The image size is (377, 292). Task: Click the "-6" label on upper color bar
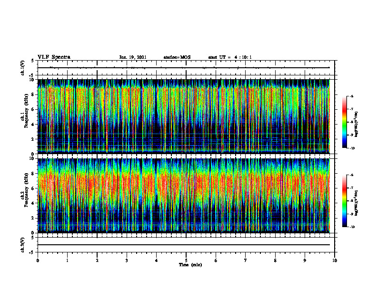pos(351,96)
